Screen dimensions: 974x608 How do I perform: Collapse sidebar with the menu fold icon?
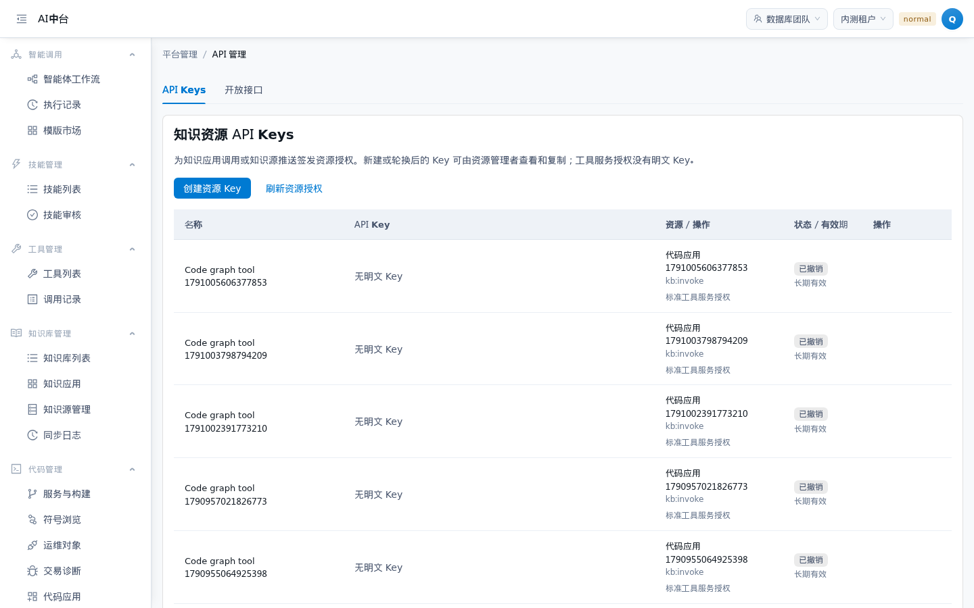click(22, 19)
